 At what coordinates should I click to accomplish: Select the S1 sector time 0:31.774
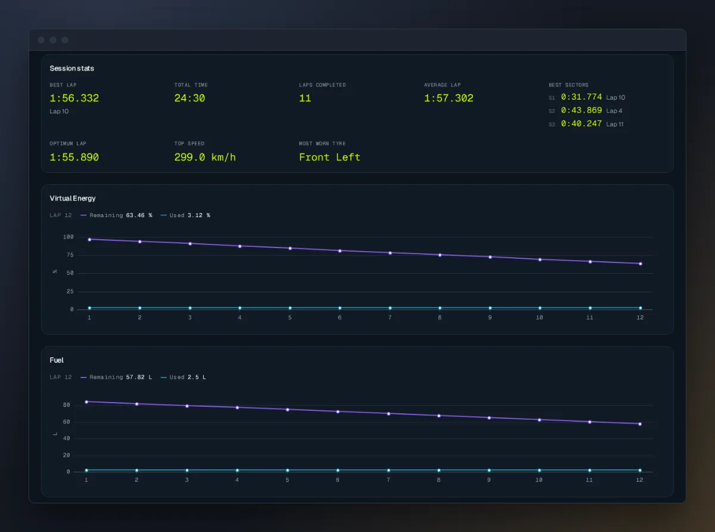tap(582, 97)
